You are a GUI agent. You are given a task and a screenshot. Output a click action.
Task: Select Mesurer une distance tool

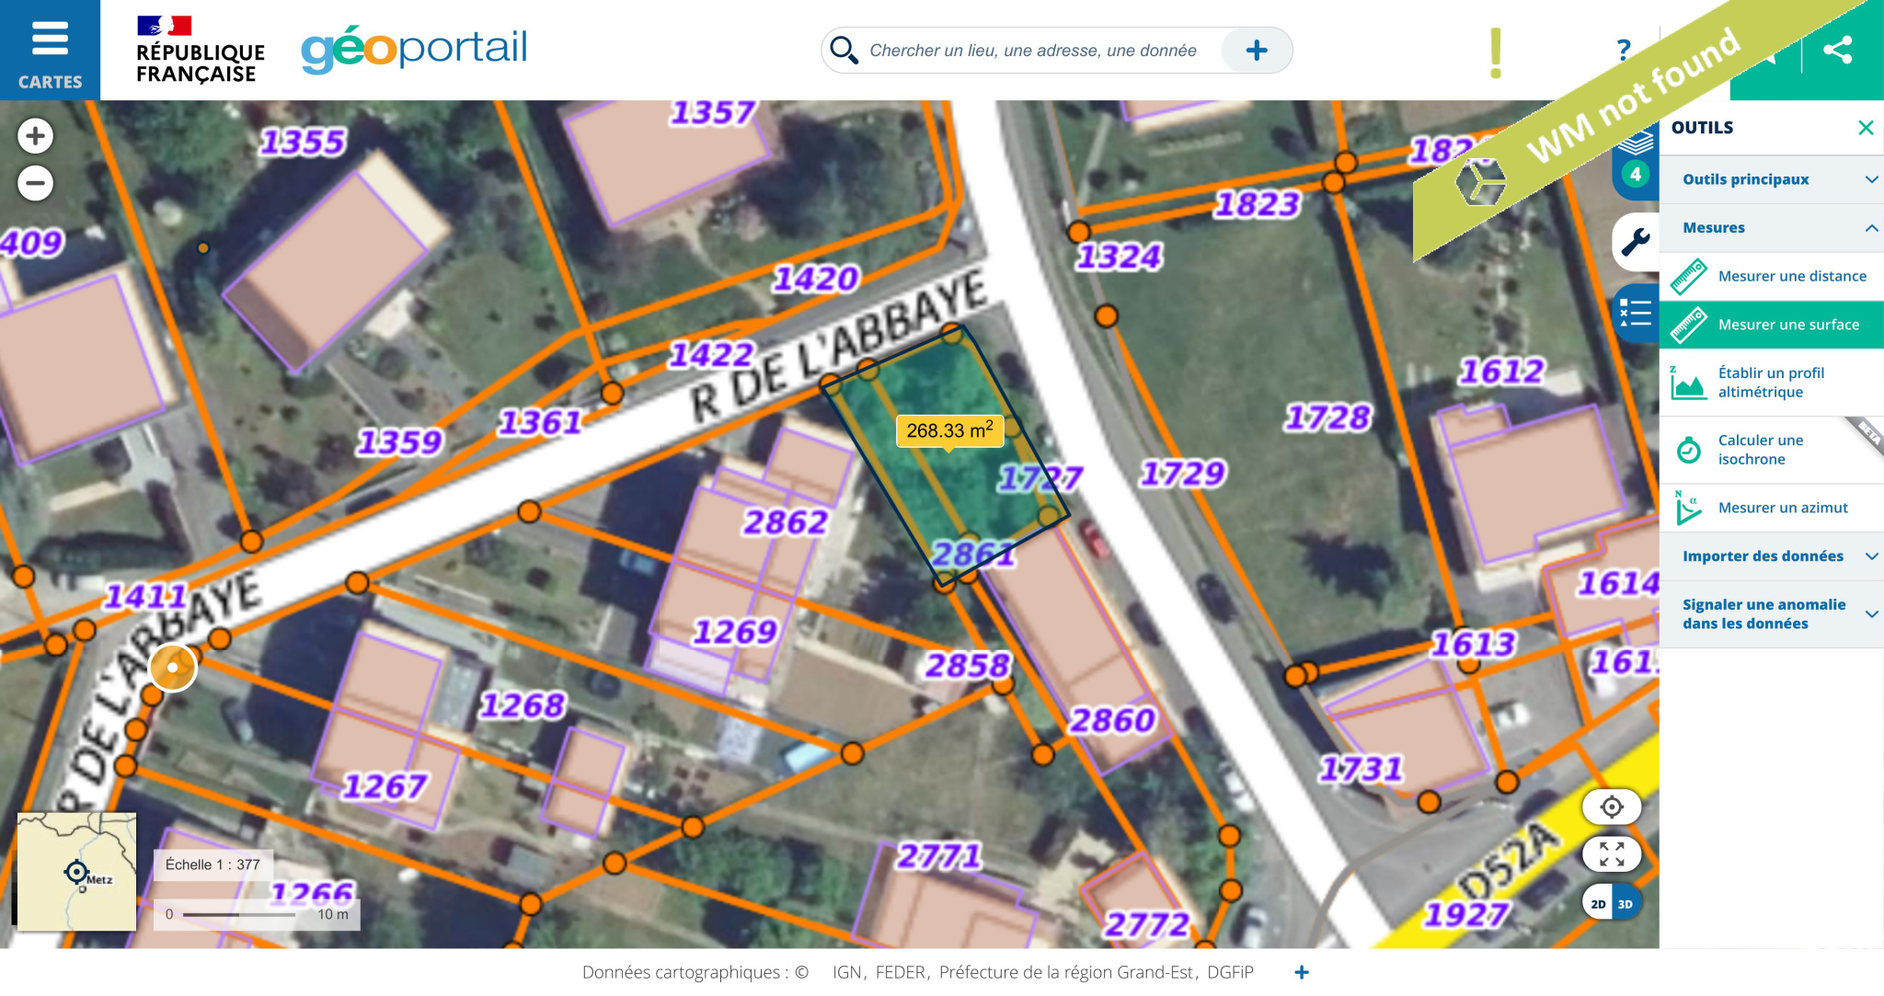[x=1772, y=276]
